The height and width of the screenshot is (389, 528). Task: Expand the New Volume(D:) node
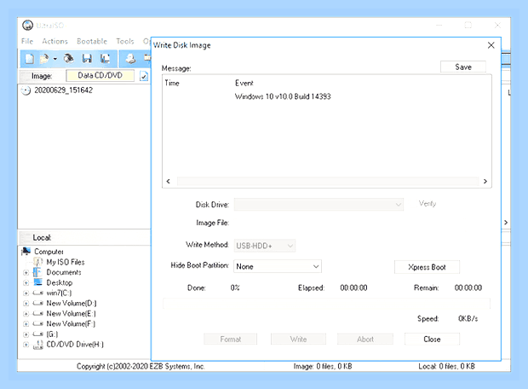[x=26, y=304]
